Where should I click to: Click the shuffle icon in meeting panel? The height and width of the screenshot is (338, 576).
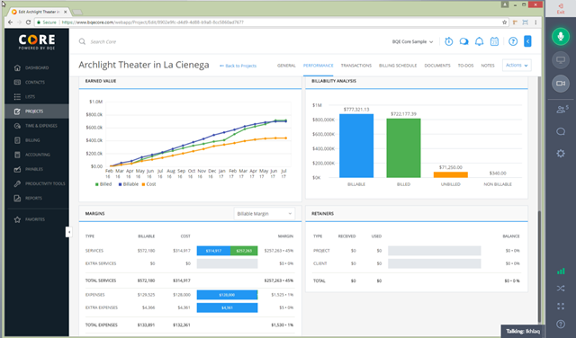561,289
